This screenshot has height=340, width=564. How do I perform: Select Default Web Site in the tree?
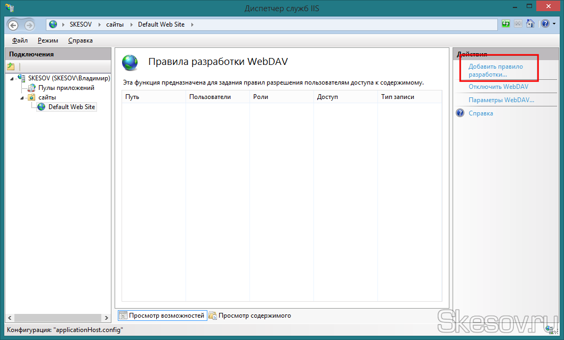coord(71,107)
